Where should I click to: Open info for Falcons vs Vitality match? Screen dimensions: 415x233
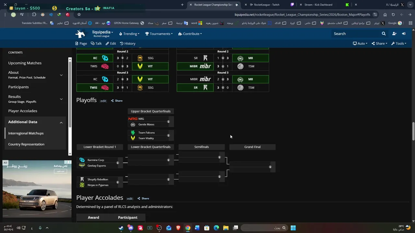click(168, 135)
